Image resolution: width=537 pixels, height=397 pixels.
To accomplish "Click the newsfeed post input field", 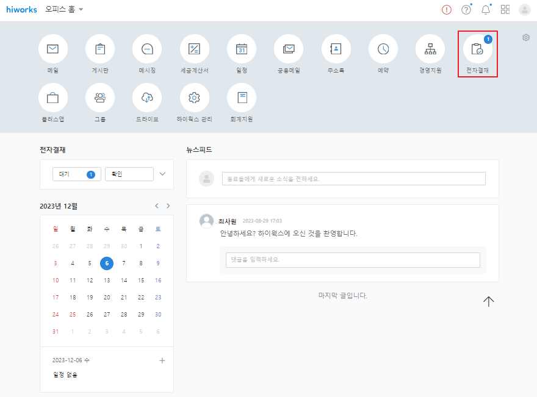I will tap(354, 179).
